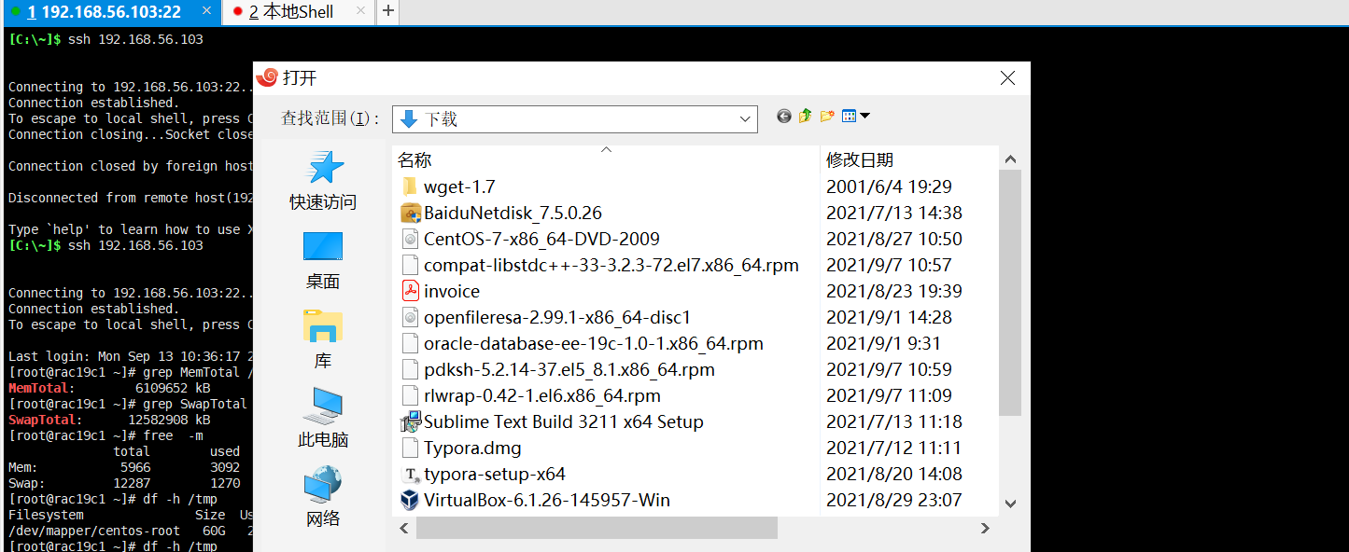1349x552 pixels.
Task: Click the vertical scrollbar down arrow
Action: coord(1010,504)
